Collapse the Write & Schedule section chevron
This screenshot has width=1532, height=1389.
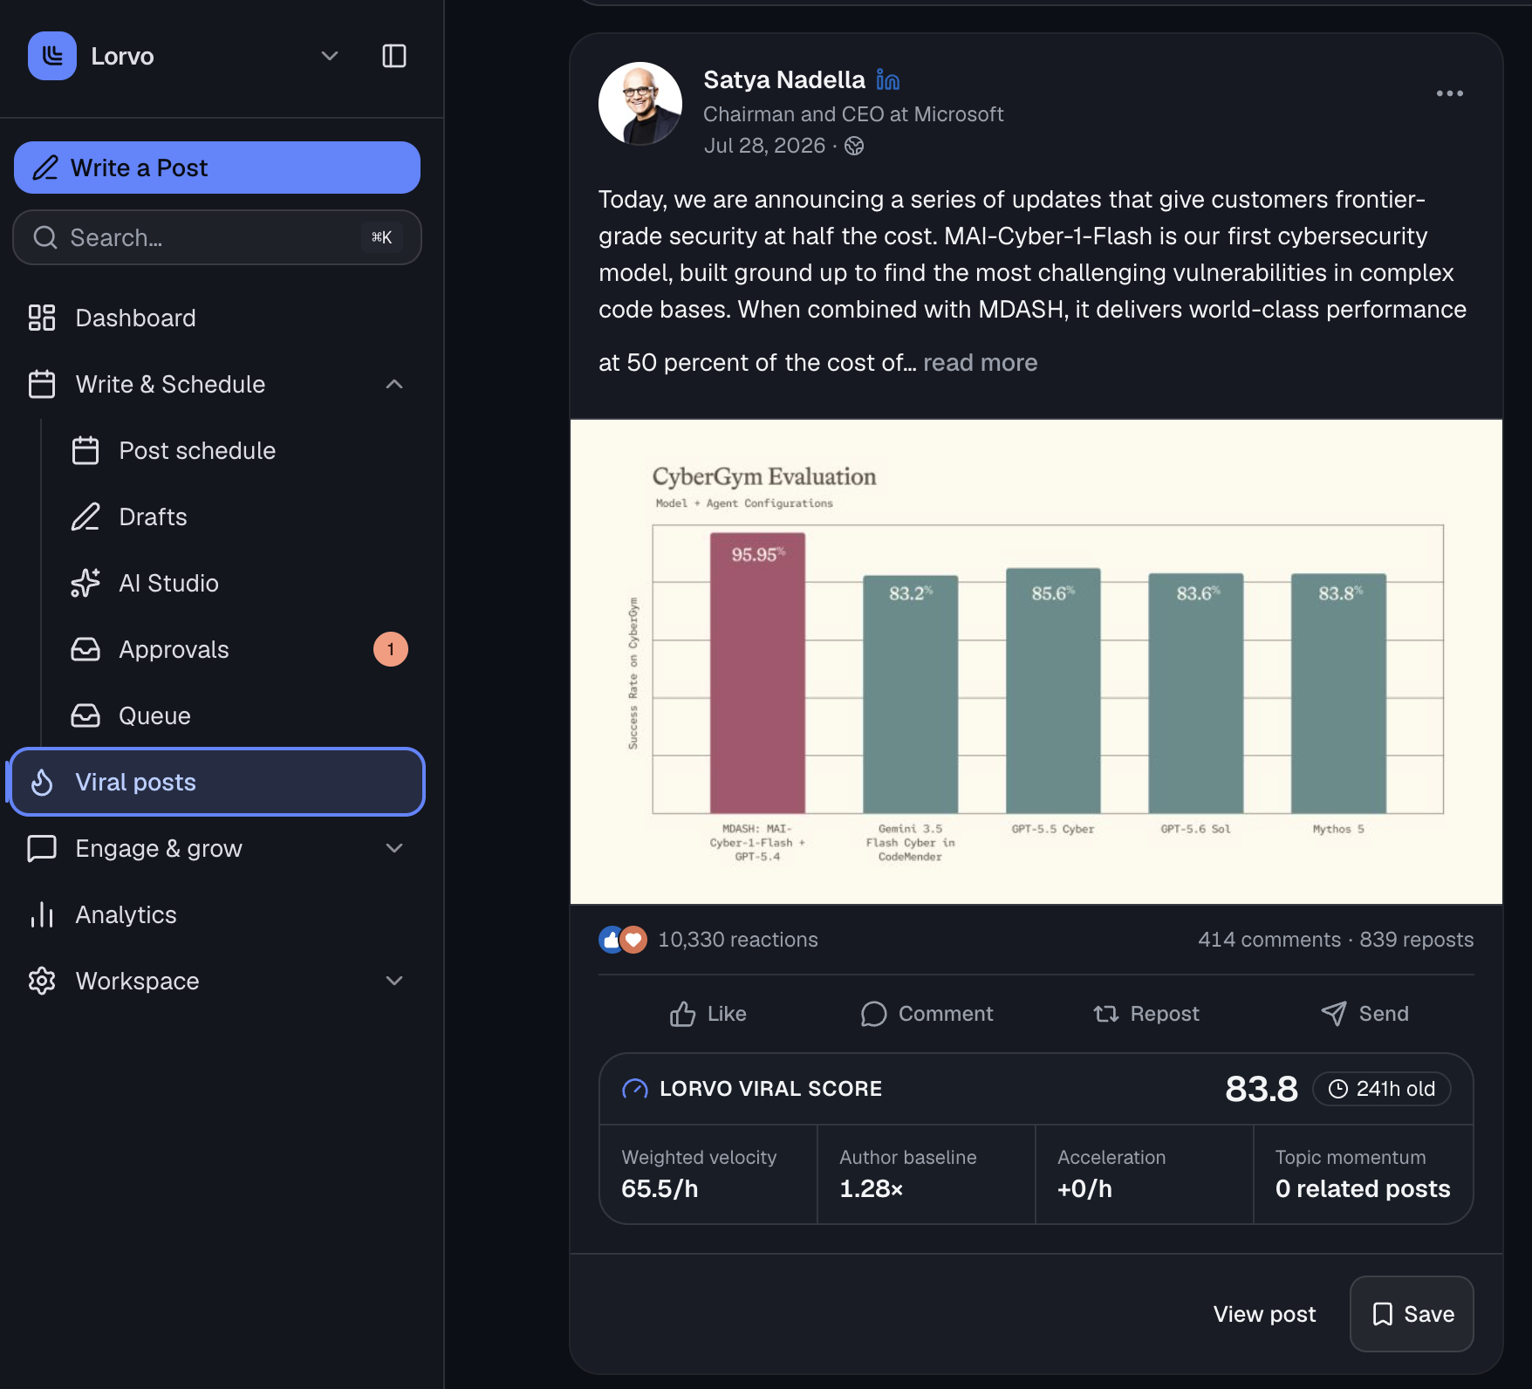tap(394, 384)
